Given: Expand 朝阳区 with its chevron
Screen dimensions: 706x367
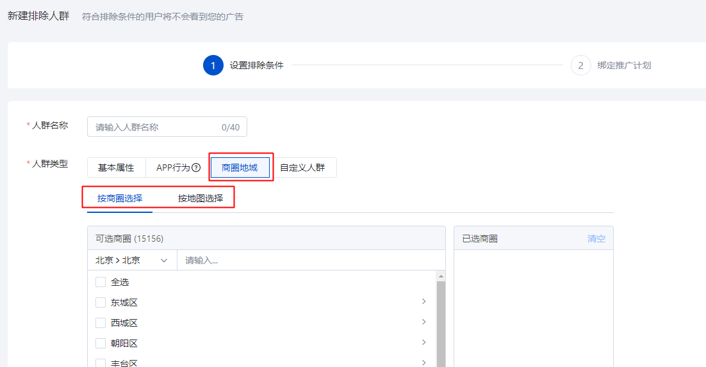Looking at the screenshot, I should (424, 343).
